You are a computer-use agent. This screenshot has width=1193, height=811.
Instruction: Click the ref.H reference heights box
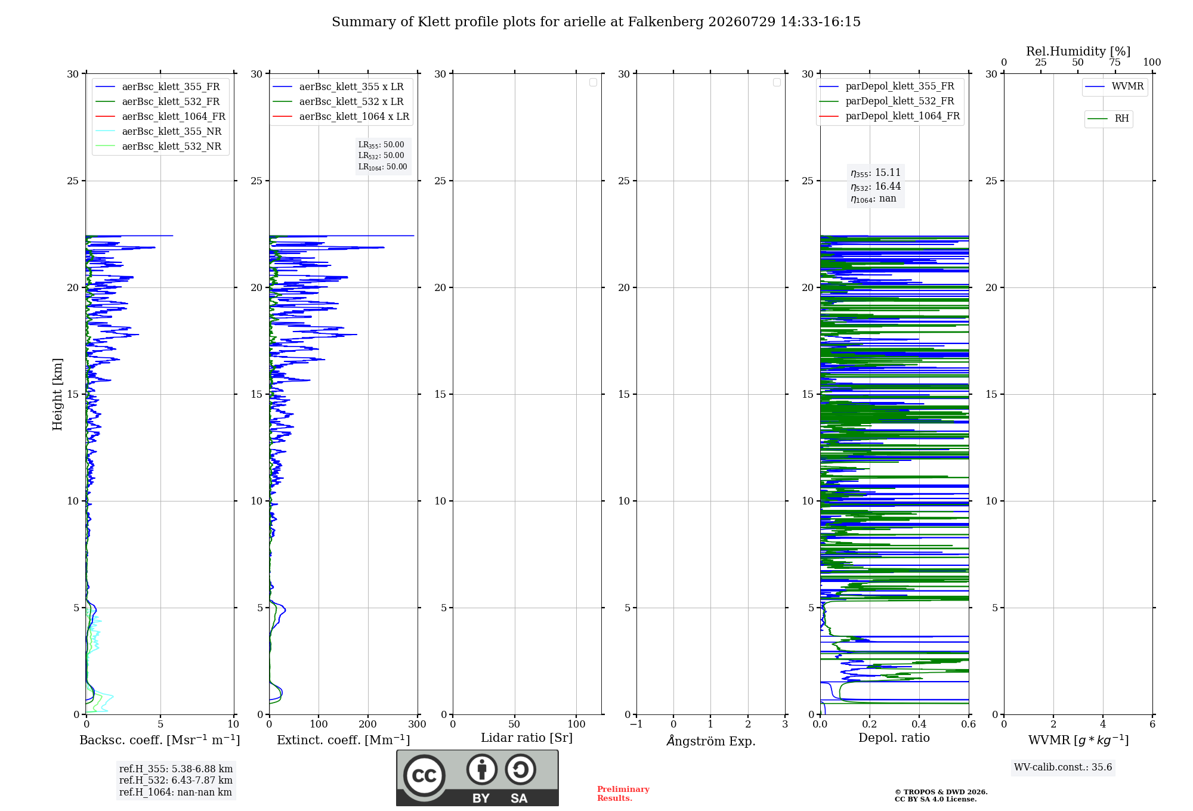176,781
